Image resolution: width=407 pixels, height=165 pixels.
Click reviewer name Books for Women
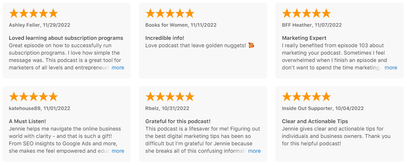click(x=167, y=25)
